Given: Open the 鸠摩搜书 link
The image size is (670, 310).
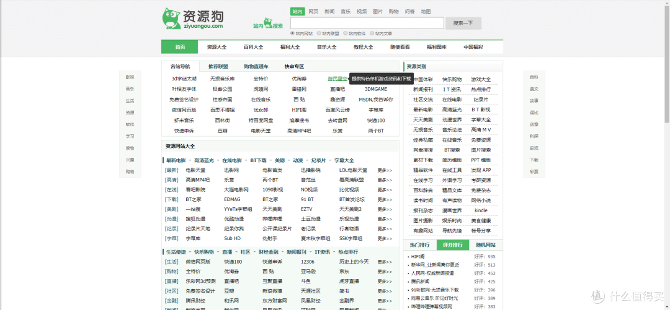Looking at the screenshot, I should (299, 120).
